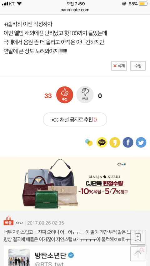
Task: Click the 수정 edit button
Action: coord(138,66)
